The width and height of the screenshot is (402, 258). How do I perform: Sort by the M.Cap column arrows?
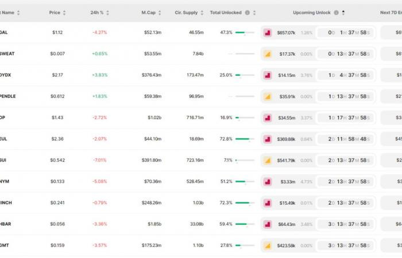pyautogui.click(x=160, y=12)
